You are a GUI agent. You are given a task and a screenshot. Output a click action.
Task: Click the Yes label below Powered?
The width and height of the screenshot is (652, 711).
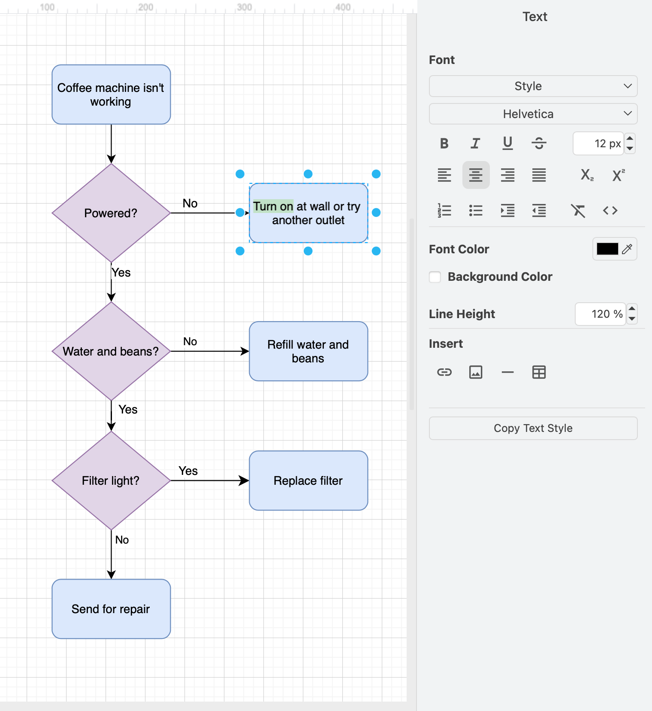[121, 273]
